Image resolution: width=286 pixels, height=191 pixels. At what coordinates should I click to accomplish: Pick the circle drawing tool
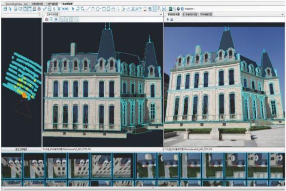click(98, 9)
